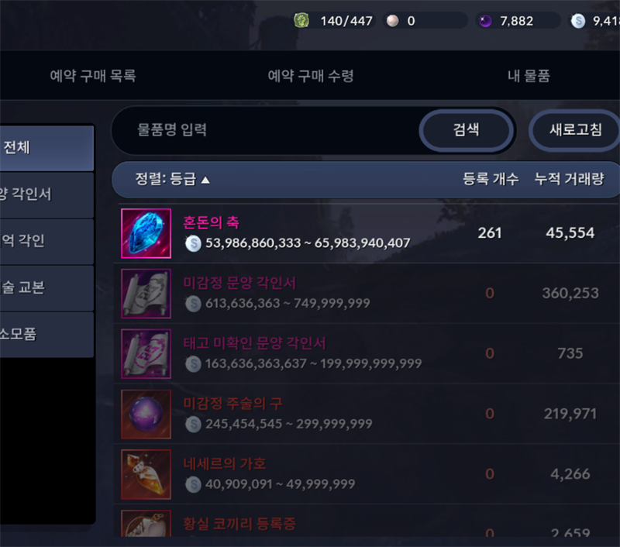Image resolution: width=620 pixels, height=547 pixels.
Task: Select the 태고 미확인 문양 각인서 scroll icon
Action: pos(146,354)
